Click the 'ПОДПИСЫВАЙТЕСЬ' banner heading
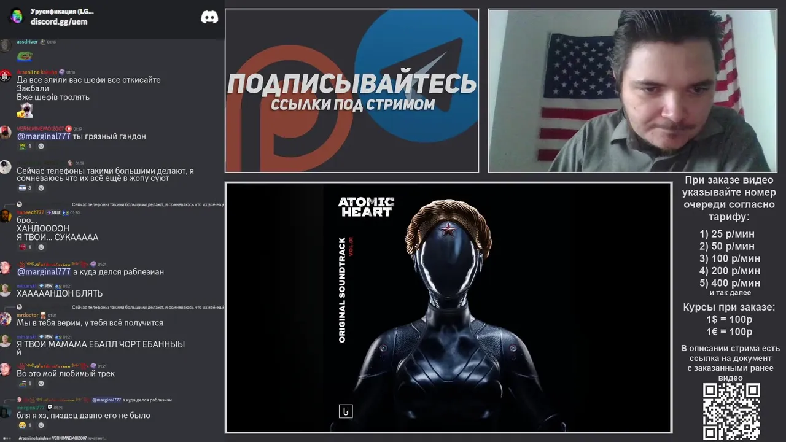This screenshot has width=786, height=442. click(352, 83)
